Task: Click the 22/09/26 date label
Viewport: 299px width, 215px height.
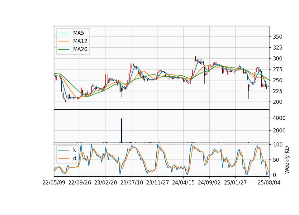Action: (x=80, y=183)
